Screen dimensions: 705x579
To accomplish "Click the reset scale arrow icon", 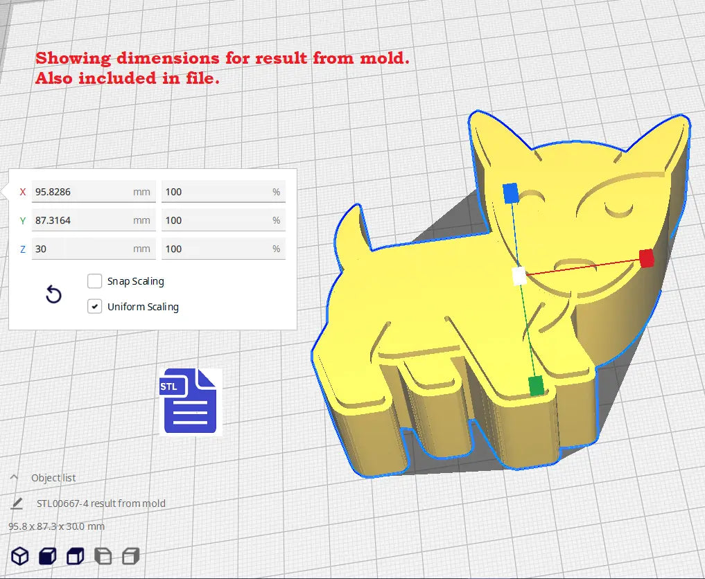I will (53, 295).
